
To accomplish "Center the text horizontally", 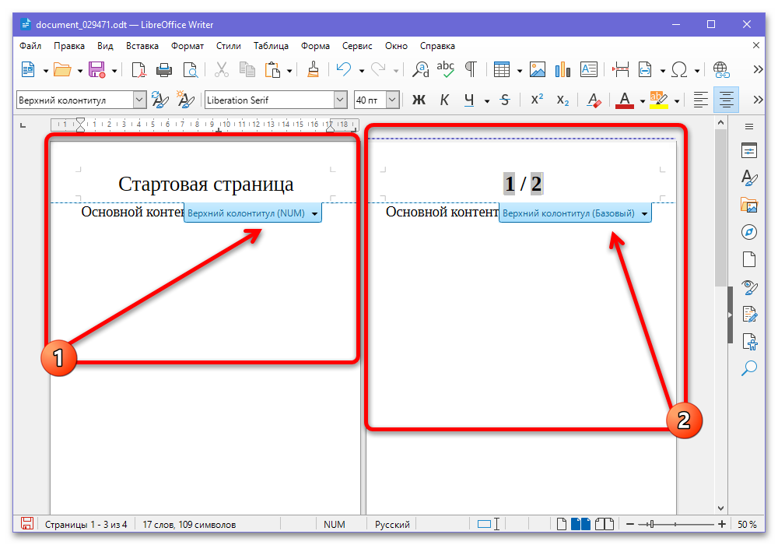I will (x=727, y=100).
